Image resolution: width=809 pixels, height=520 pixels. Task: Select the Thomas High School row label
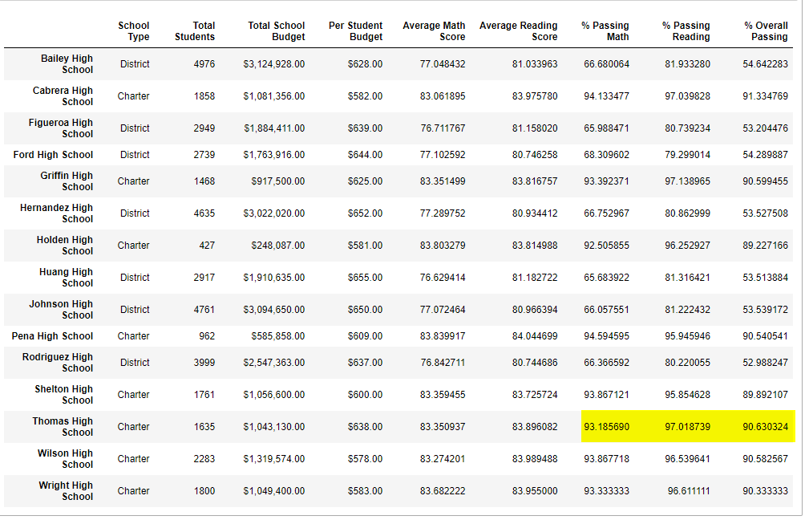pyautogui.click(x=63, y=427)
